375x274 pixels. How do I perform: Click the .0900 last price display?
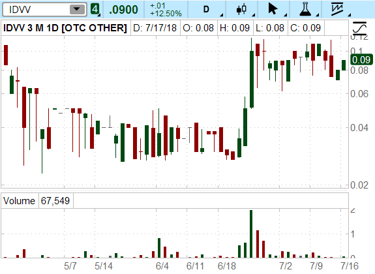(123, 10)
